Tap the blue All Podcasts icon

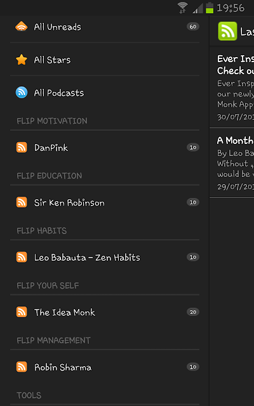point(22,93)
